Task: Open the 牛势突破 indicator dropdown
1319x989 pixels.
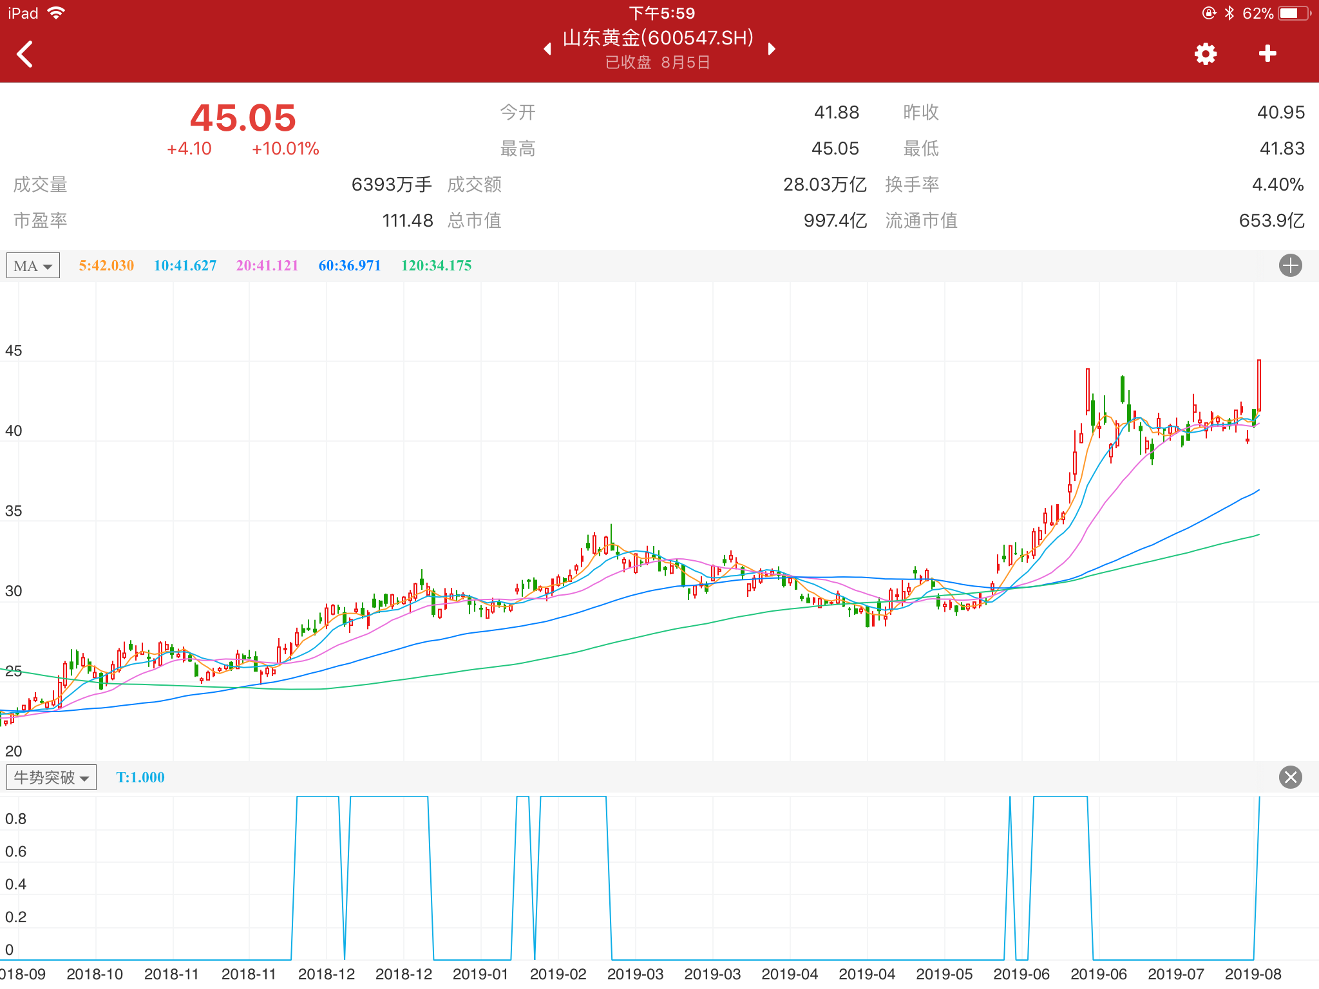Action: coord(52,777)
